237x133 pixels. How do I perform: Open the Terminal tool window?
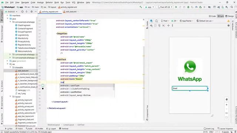[x=64, y=129]
